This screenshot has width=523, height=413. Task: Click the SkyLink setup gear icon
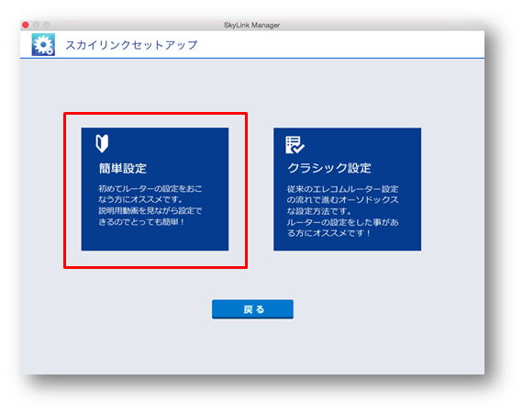(43, 44)
